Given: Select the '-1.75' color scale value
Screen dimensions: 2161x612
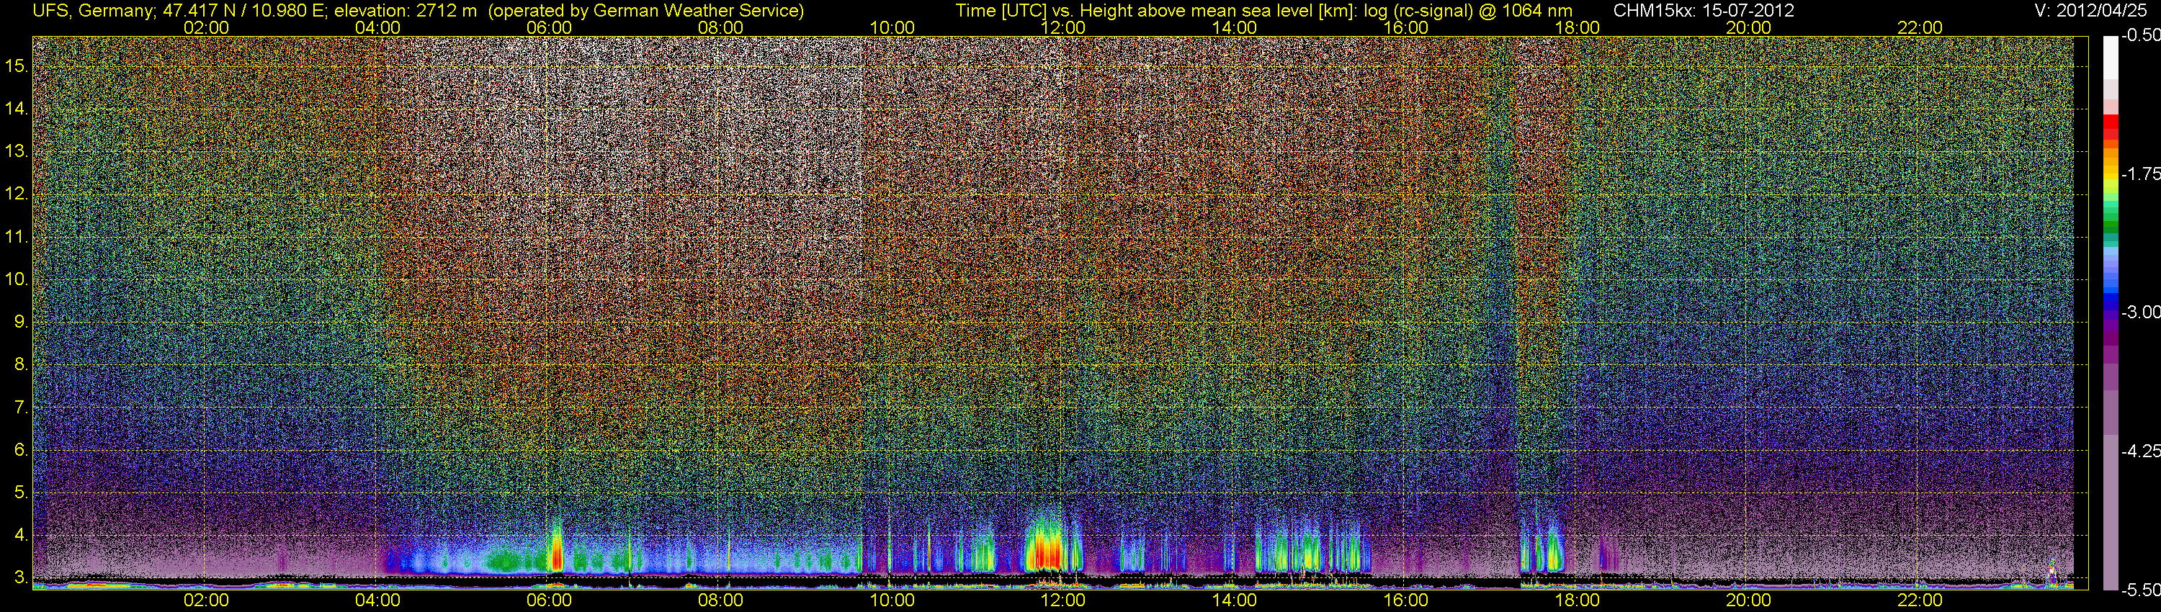Looking at the screenshot, I should point(2140,174).
